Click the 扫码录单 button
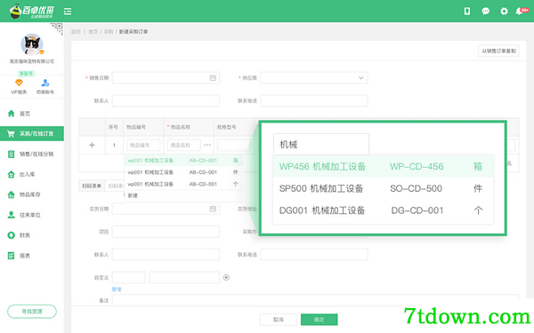 click(x=92, y=186)
